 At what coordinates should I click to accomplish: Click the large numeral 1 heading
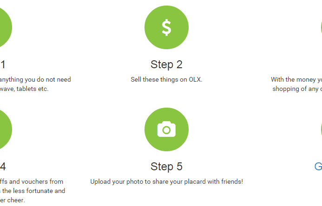3,64
